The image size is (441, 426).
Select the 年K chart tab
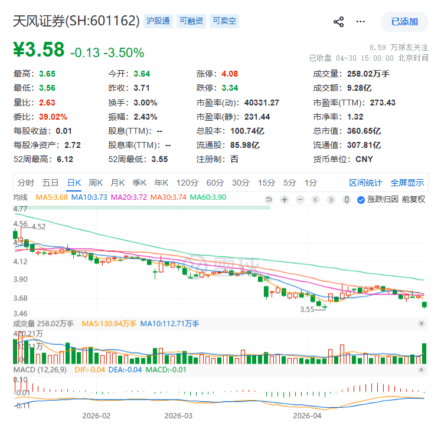coord(161,183)
